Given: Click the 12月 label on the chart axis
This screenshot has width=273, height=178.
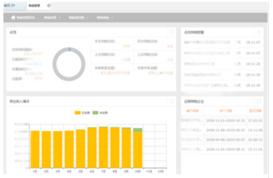Looking at the screenshot, I should coord(161,172).
